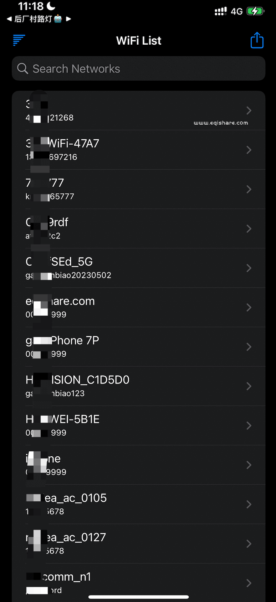The image size is (276, 602).
Task: Select the Phone 7P network entry
Action: [x=136, y=347]
